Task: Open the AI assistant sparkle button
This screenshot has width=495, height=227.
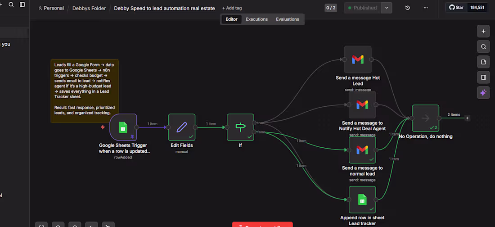Action: tap(483, 93)
